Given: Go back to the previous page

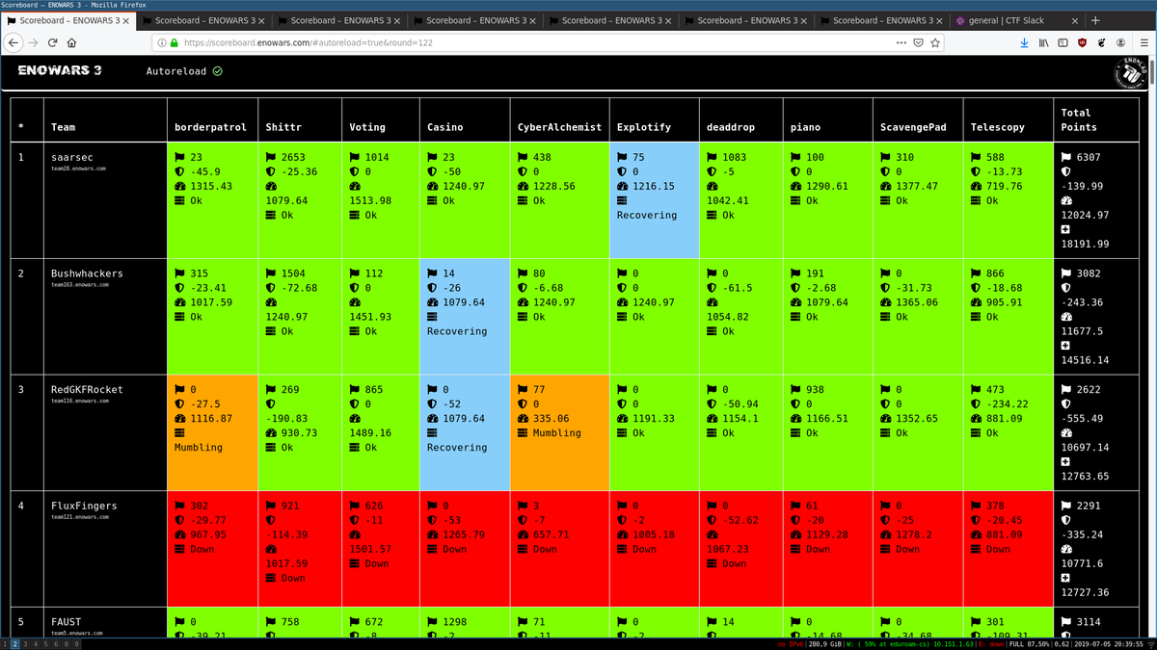Looking at the screenshot, I should click(13, 42).
